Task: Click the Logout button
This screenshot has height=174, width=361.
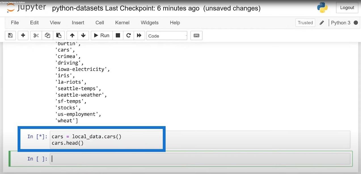Action: [x=347, y=8]
